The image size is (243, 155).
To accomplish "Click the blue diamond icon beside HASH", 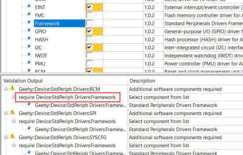I will tap(29, 38).
